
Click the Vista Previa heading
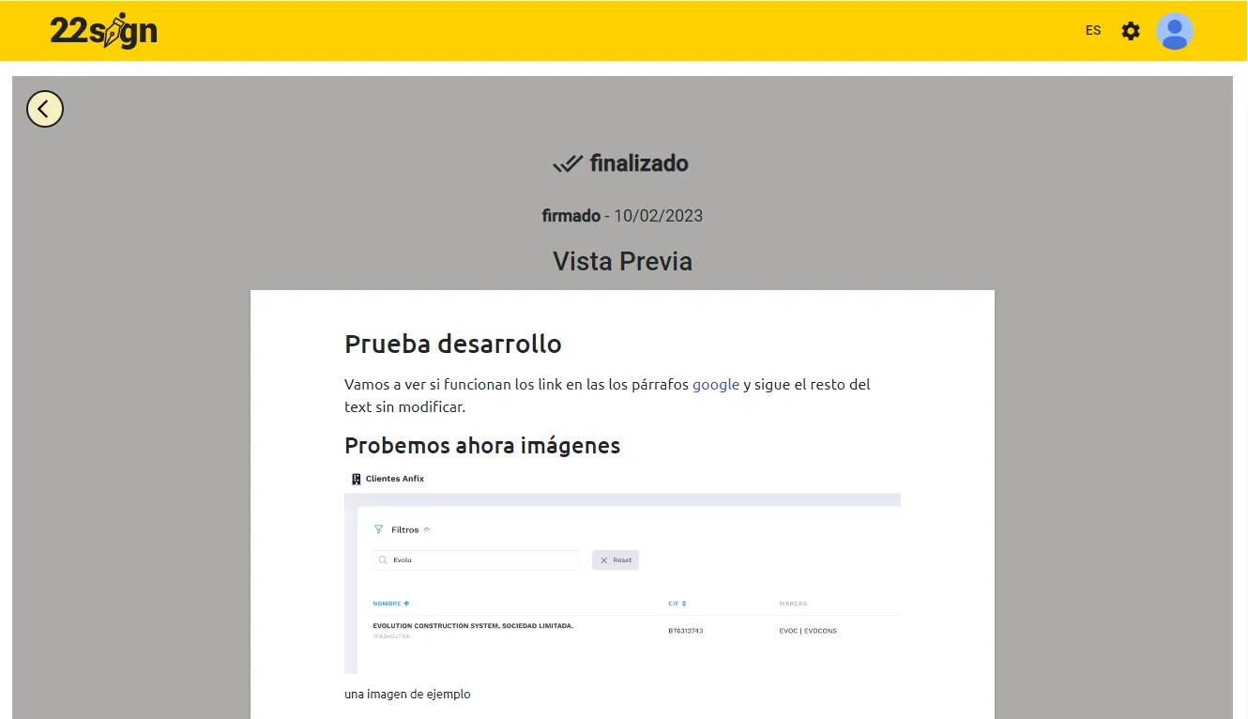click(622, 261)
